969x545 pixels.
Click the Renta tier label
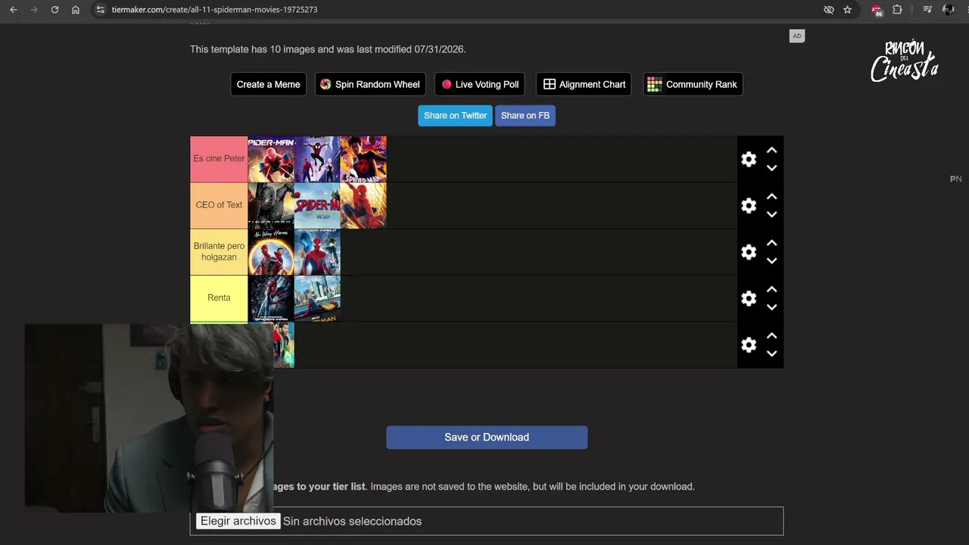pyautogui.click(x=219, y=298)
